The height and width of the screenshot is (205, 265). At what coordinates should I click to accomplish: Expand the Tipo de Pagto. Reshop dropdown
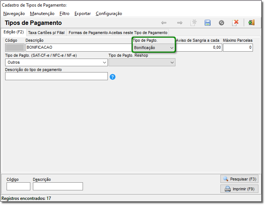[142, 63]
